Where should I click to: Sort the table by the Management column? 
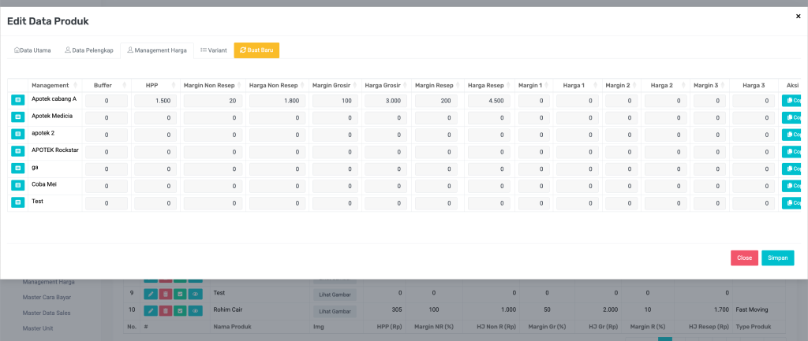pos(55,85)
